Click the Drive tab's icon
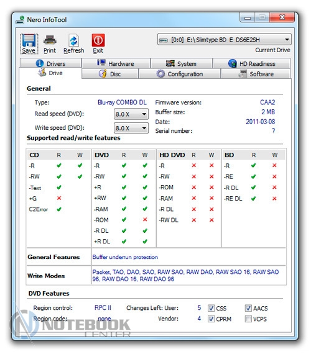The height and width of the screenshot is (354, 311). pyautogui.click(x=42, y=73)
